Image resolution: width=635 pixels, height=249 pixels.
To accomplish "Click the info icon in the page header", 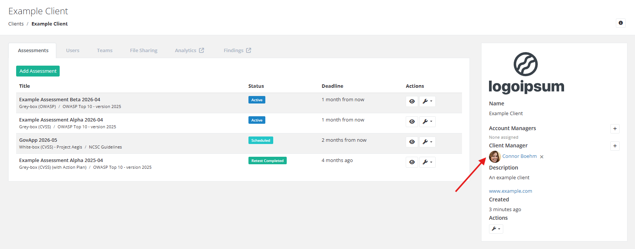I will (620, 23).
